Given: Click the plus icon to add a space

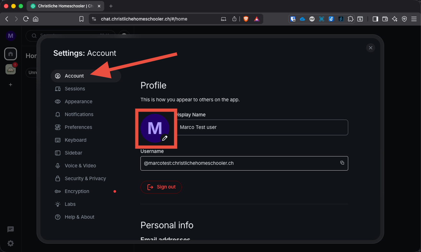Looking at the screenshot, I should point(11,85).
